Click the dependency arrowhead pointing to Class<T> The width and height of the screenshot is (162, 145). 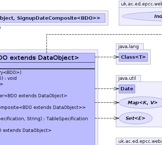[117, 57]
